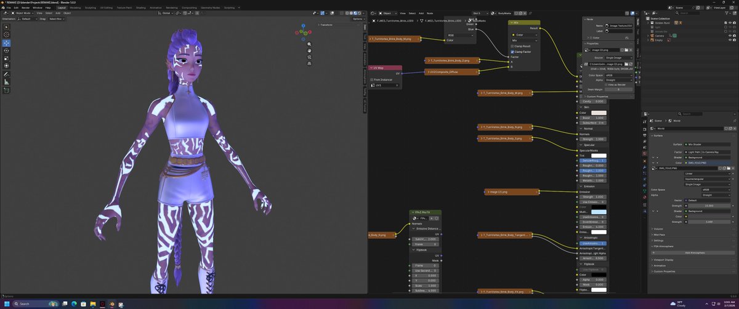Toggle Use Flipbook option in shader node

tap(594, 269)
